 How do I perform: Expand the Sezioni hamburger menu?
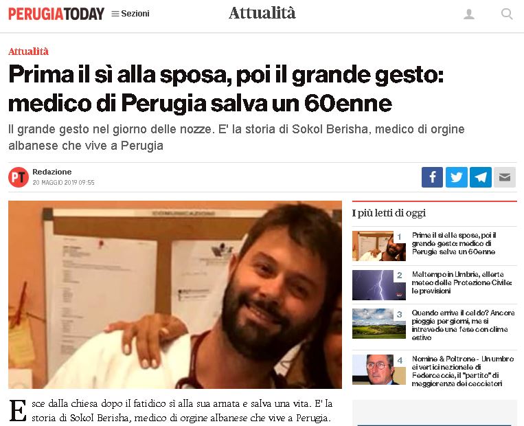[130, 14]
